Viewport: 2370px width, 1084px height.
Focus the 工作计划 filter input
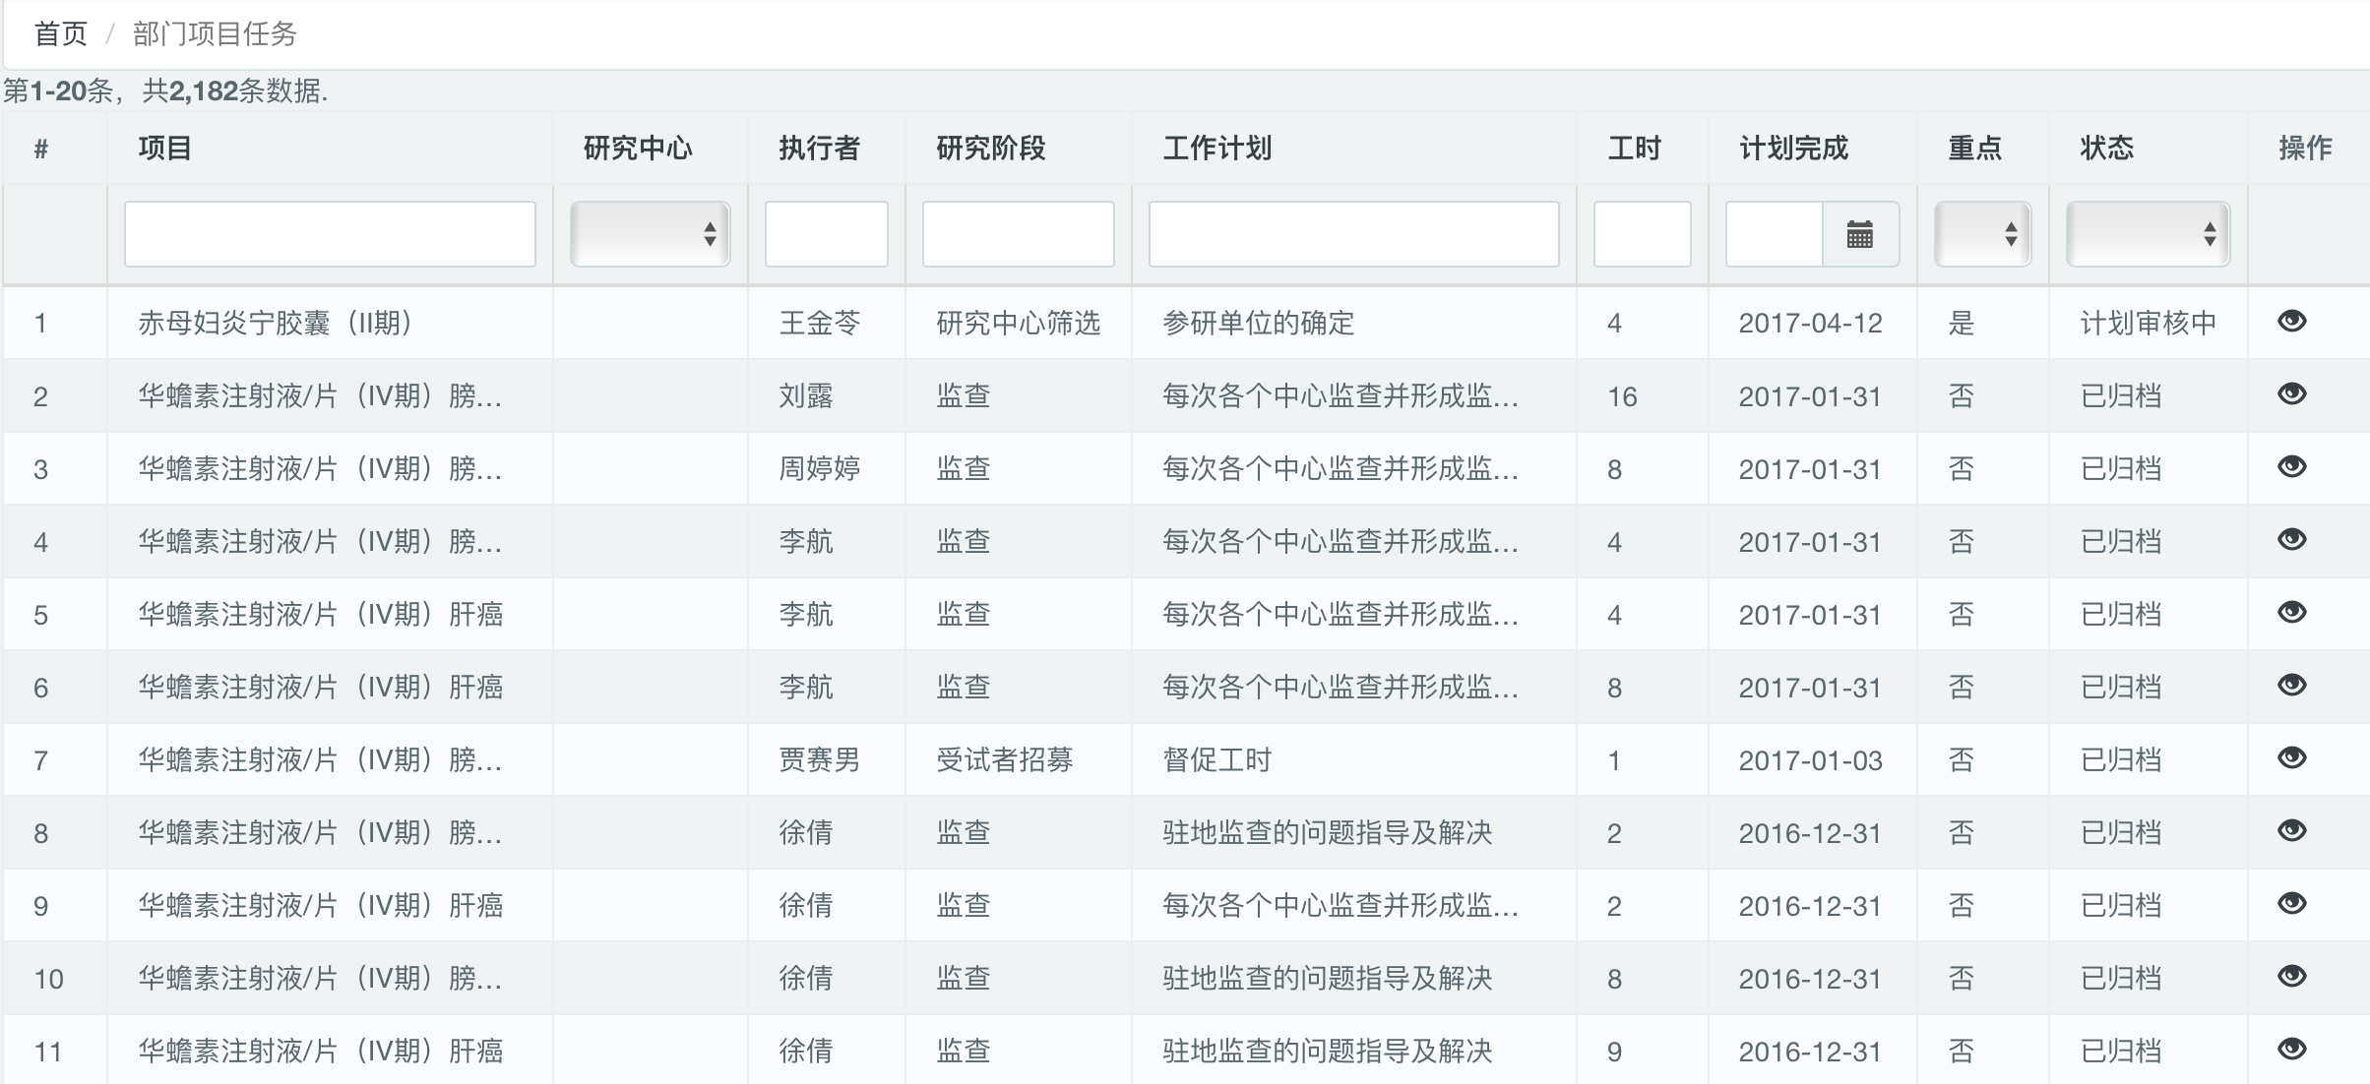point(1354,234)
